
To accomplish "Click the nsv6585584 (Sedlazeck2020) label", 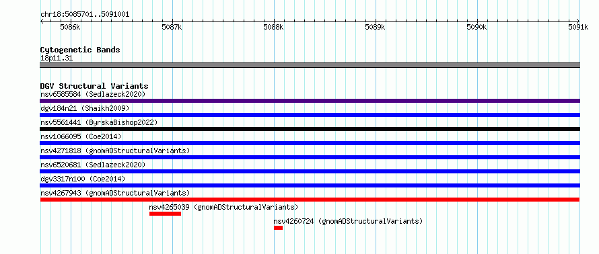I will tap(93, 94).
